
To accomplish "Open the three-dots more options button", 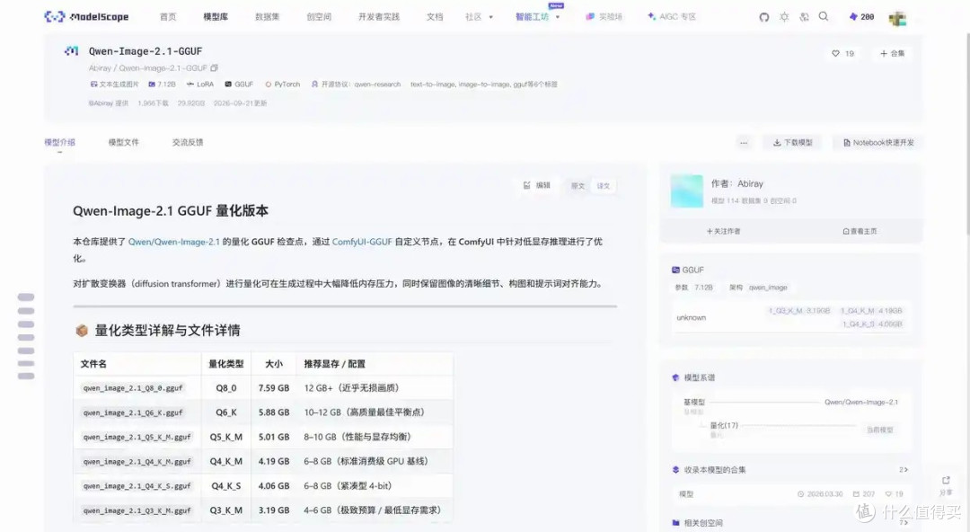I will [744, 143].
